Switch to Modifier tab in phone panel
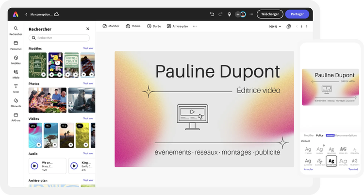364x195 pixels. pos(309,135)
